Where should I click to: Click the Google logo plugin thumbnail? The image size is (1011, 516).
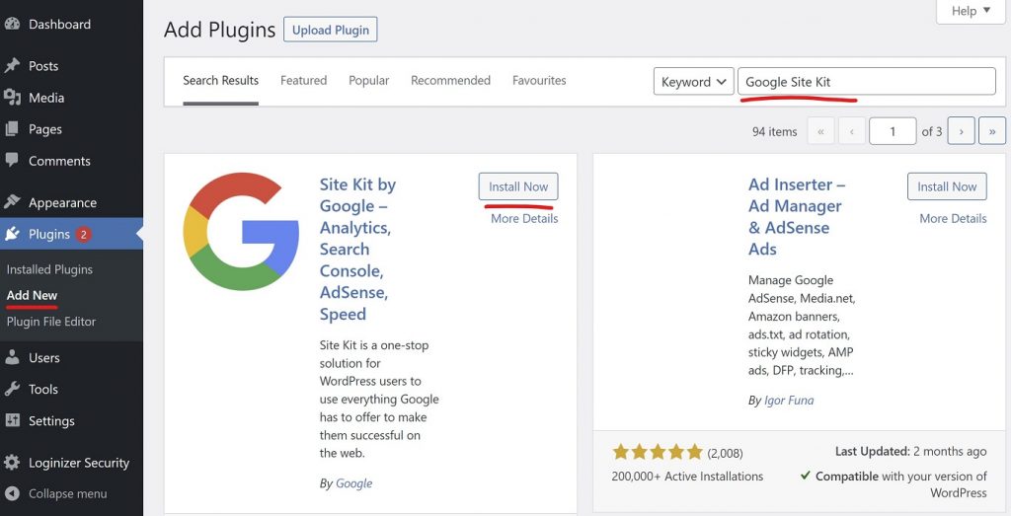click(x=241, y=232)
